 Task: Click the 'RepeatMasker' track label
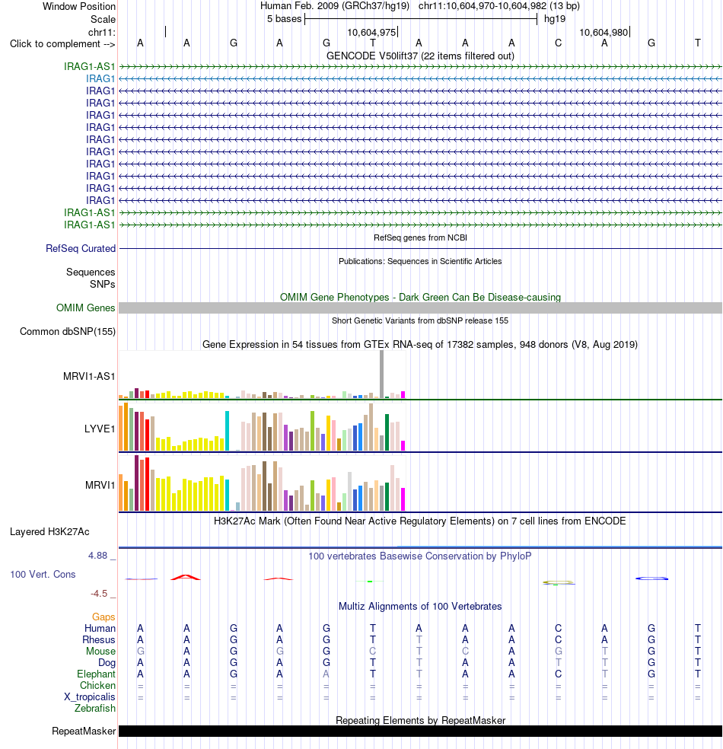pyautogui.click(x=84, y=731)
